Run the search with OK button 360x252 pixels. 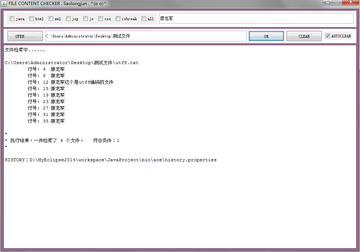(266, 36)
